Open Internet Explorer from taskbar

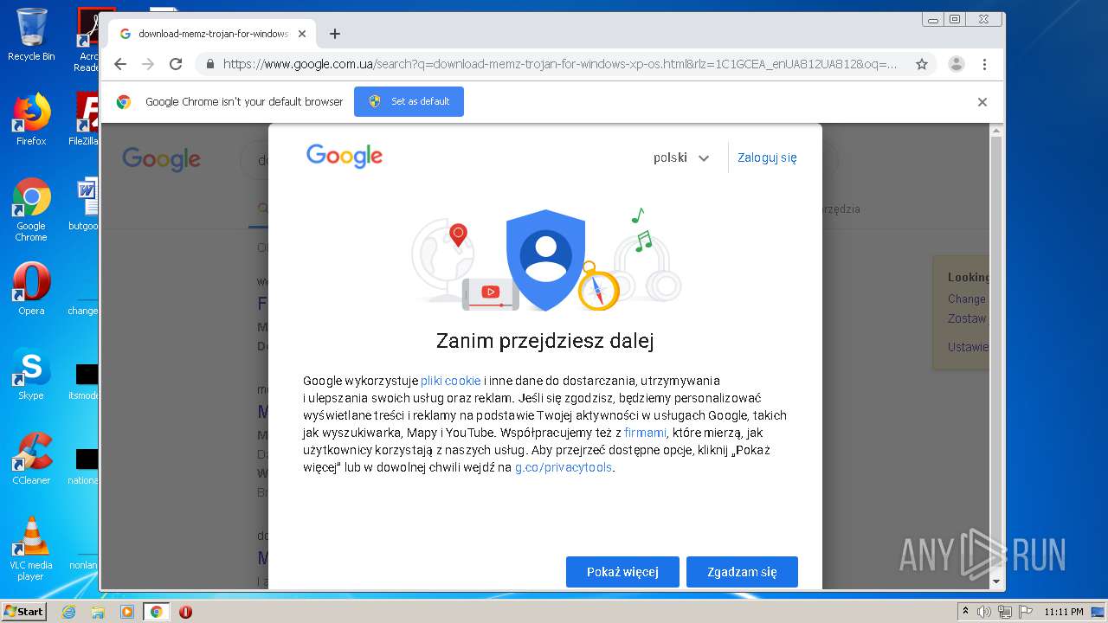click(x=68, y=612)
